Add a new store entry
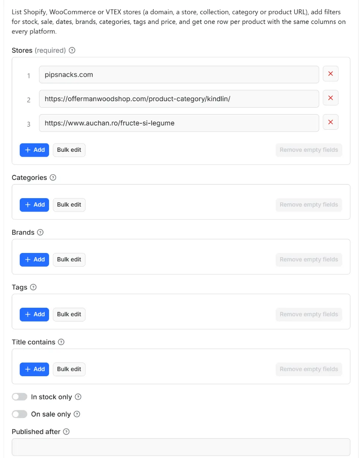Screen dimensions: 362x458 point(34,150)
